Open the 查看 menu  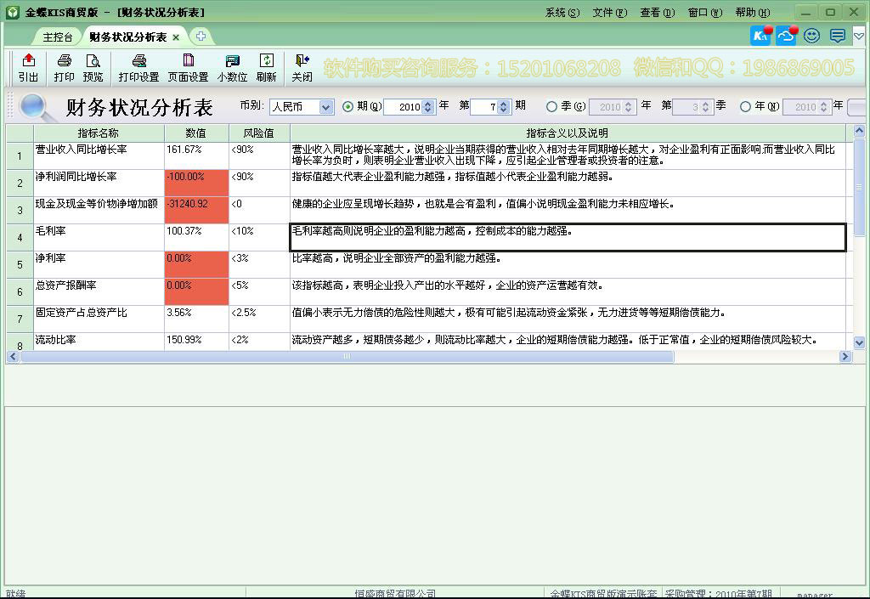(657, 13)
